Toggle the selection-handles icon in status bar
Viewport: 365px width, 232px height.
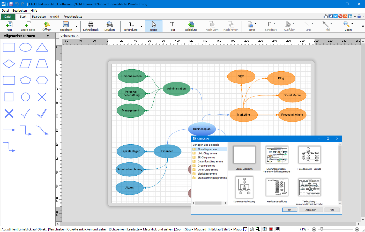[x=245, y=229]
